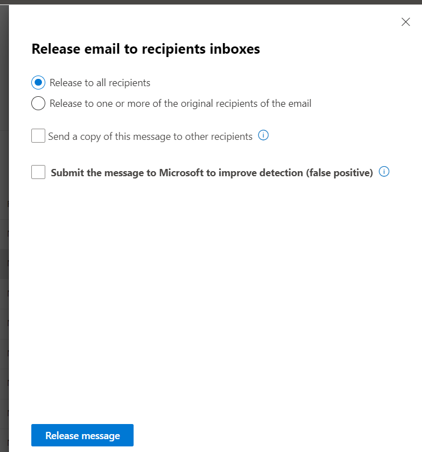This screenshot has width=422, height=452.
Task: Choose release to one or more original recipients radio
Action: coord(38,103)
